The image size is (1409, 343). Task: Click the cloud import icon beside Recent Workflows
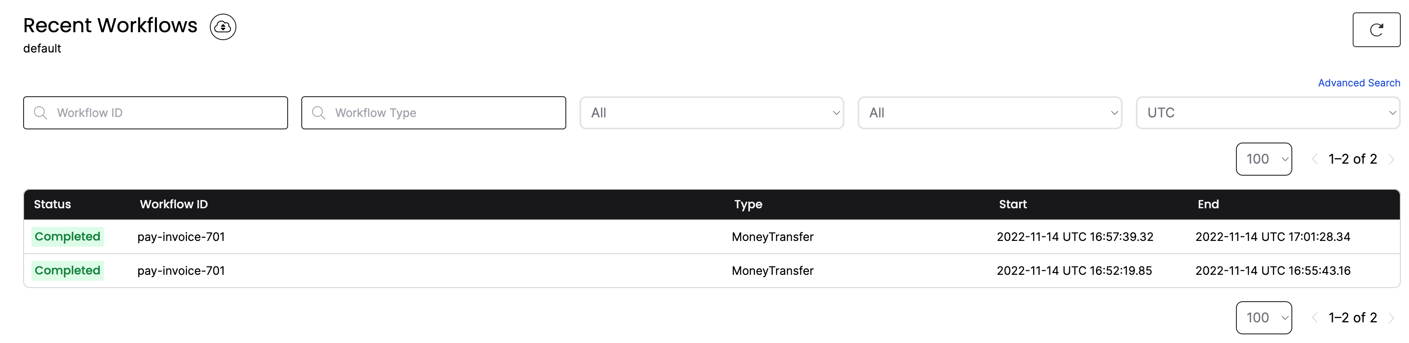(223, 27)
